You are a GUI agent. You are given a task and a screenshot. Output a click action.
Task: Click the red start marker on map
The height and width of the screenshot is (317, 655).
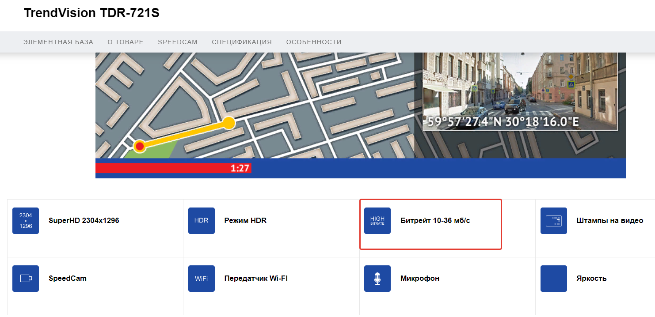[140, 146]
